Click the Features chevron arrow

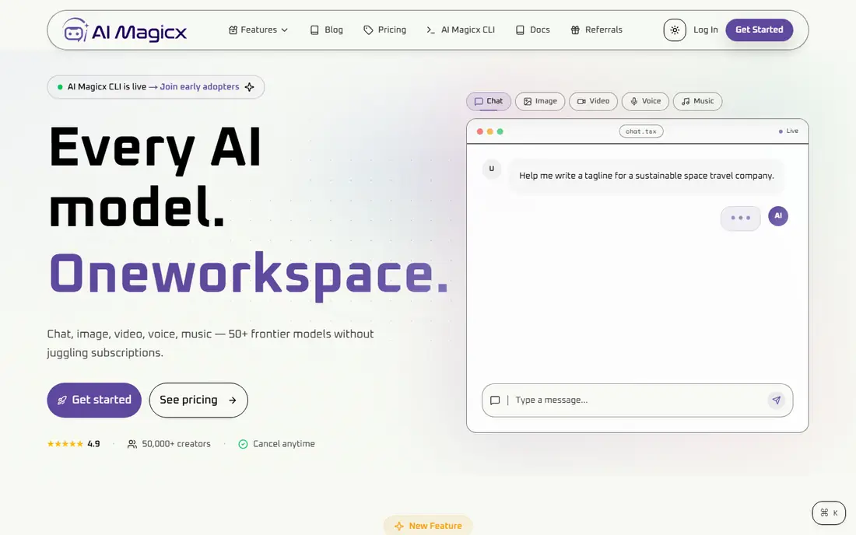coord(284,30)
